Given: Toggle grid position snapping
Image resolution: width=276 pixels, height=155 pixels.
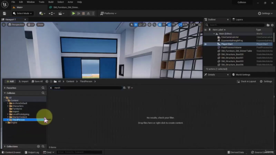Looking at the screenshot, I should coord(160,25).
